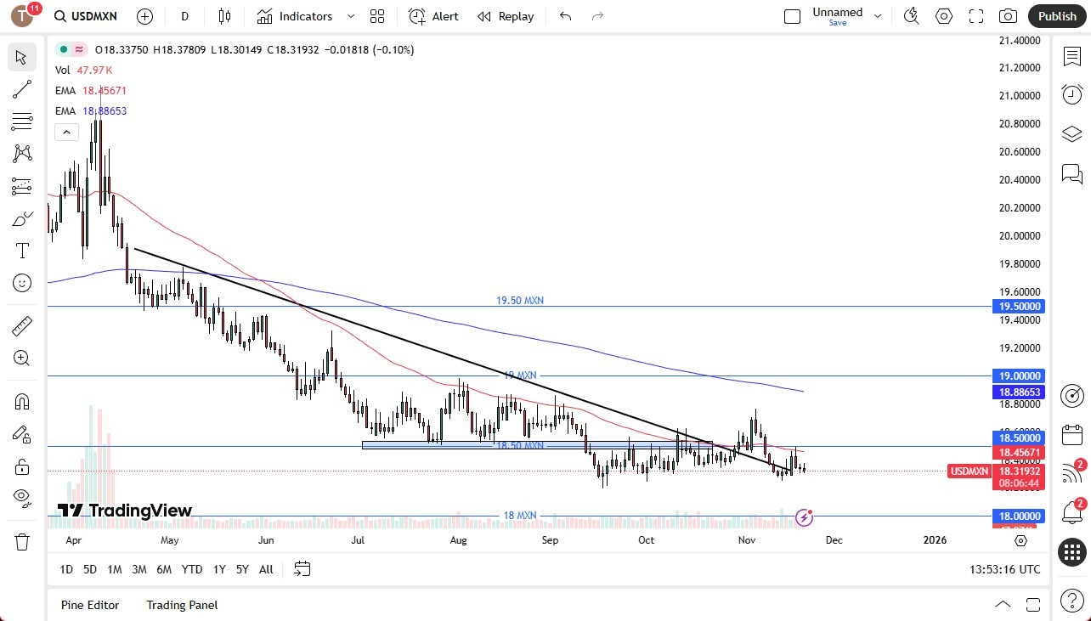
Task: Open the Trading Panel tab
Action: pos(182,605)
